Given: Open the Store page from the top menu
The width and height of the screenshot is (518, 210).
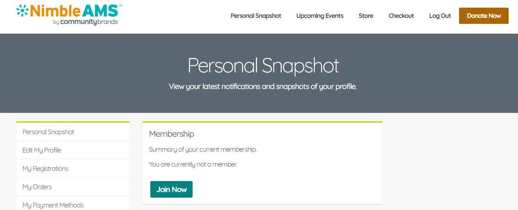Looking at the screenshot, I should 366,16.
